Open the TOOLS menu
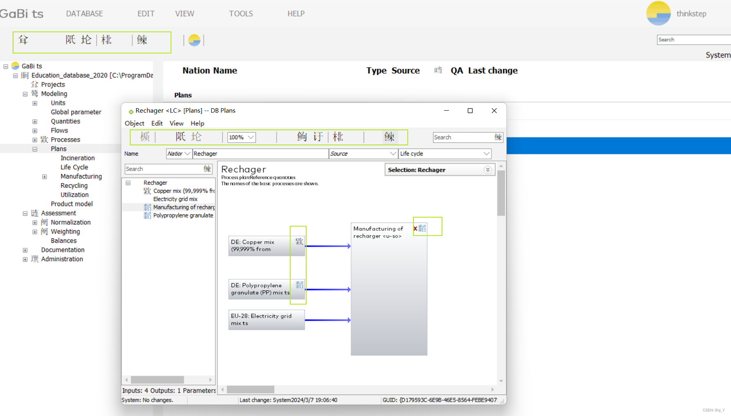 point(241,13)
